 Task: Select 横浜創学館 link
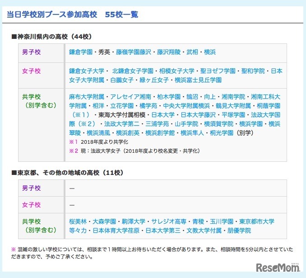[160, 133]
